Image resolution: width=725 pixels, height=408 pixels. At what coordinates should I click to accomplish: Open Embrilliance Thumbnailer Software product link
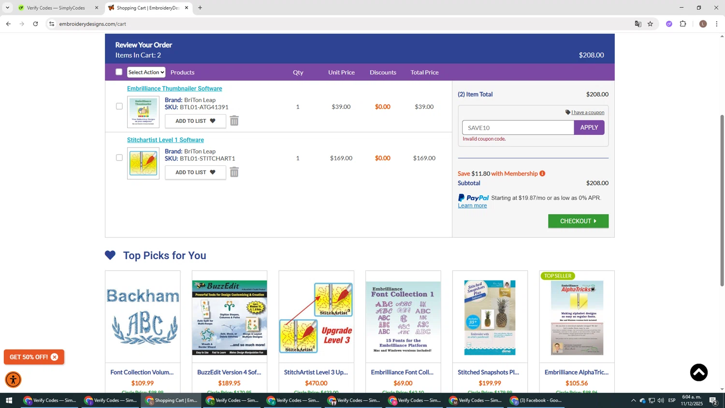pyautogui.click(x=174, y=88)
